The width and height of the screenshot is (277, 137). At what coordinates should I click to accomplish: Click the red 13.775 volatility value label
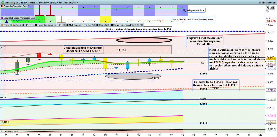tap(271, 21)
